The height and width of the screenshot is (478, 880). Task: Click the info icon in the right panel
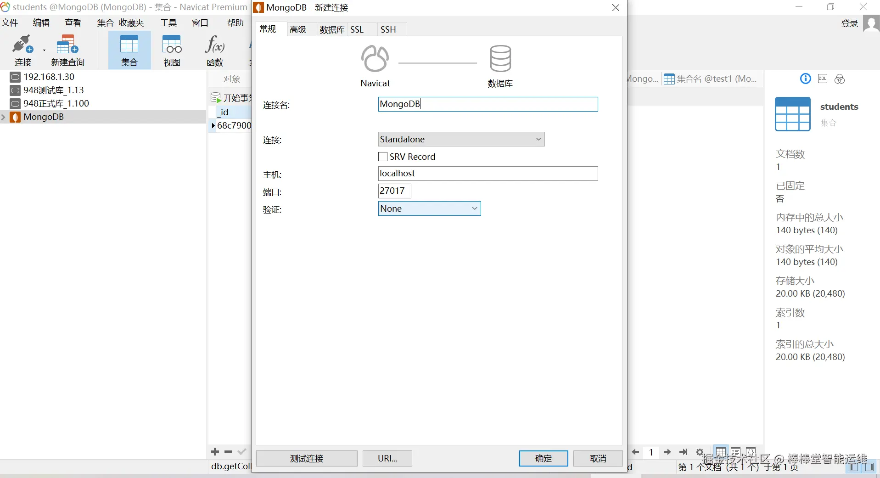(x=806, y=79)
